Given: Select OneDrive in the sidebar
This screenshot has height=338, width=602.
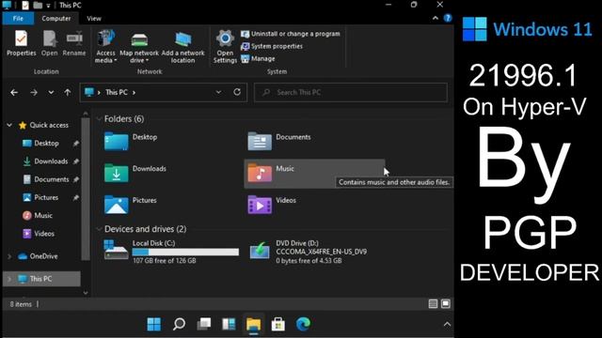Looking at the screenshot, I should 43,256.
